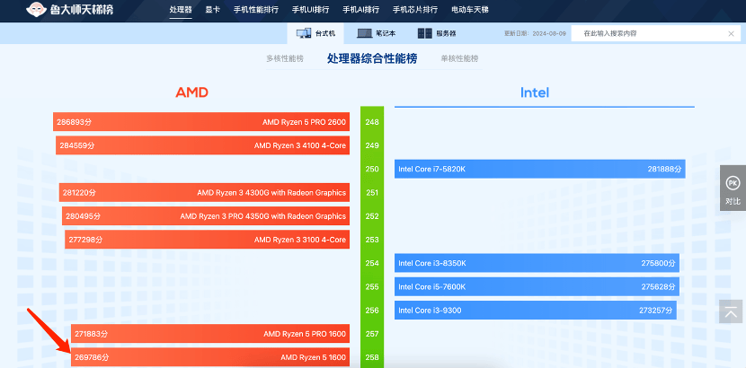Open 手机性能排行 in navigation
The height and width of the screenshot is (368, 746).
pos(255,10)
